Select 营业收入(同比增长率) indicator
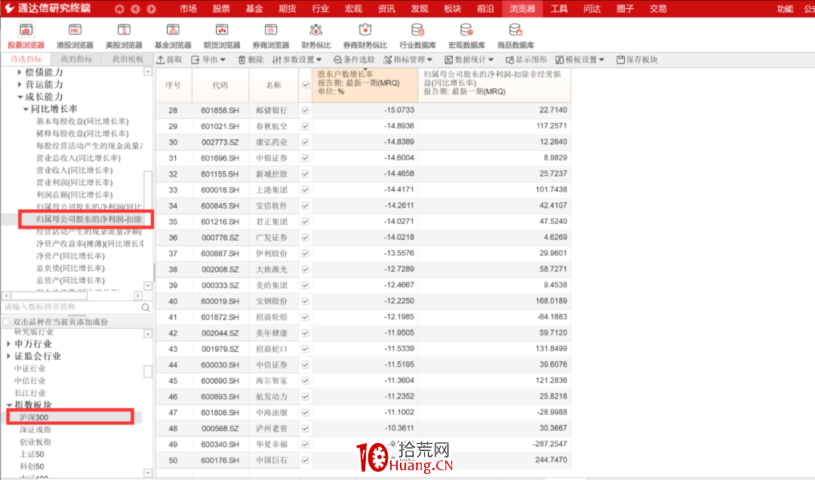Viewport: 815px width, 480px height. pyautogui.click(x=74, y=170)
